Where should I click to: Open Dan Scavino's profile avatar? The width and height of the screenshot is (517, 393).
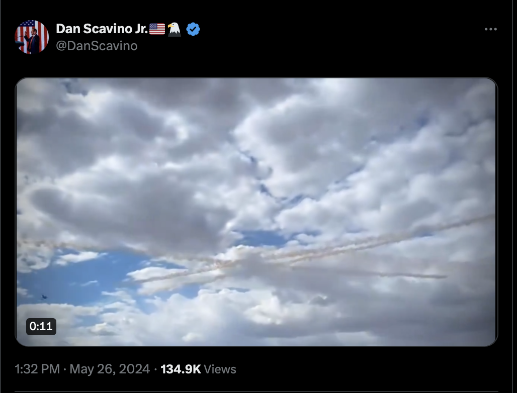click(32, 37)
